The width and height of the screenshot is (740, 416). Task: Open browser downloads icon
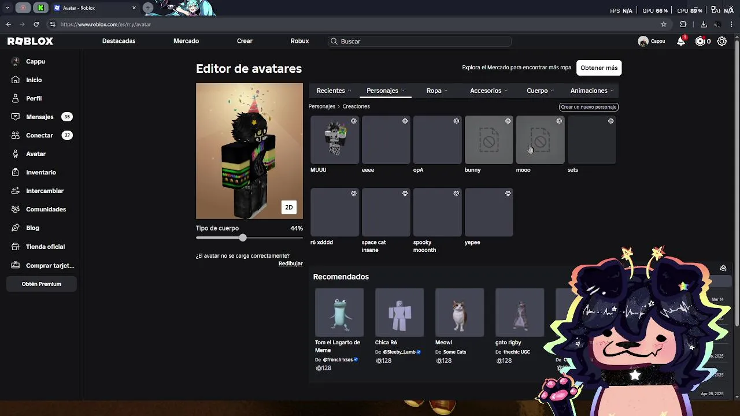[x=704, y=24]
